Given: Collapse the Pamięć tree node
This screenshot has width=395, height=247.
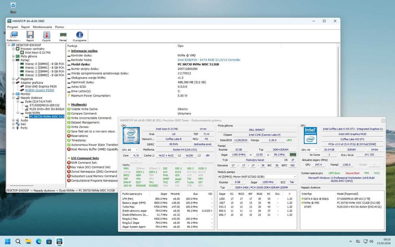Looking at the screenshot, I should [13, 60].
